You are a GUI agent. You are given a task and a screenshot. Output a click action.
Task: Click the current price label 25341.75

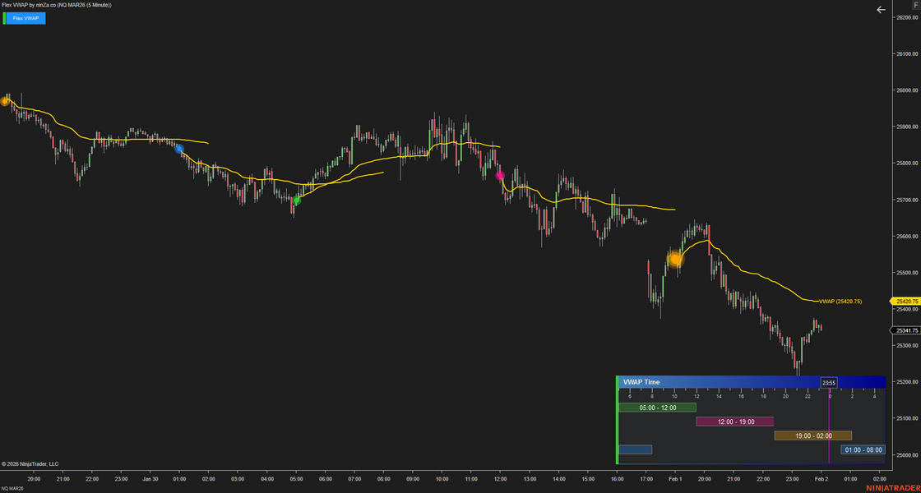[x=905, y=330]
